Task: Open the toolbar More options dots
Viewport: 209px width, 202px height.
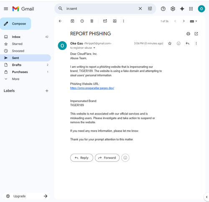Action: click(x=123, y=21)
